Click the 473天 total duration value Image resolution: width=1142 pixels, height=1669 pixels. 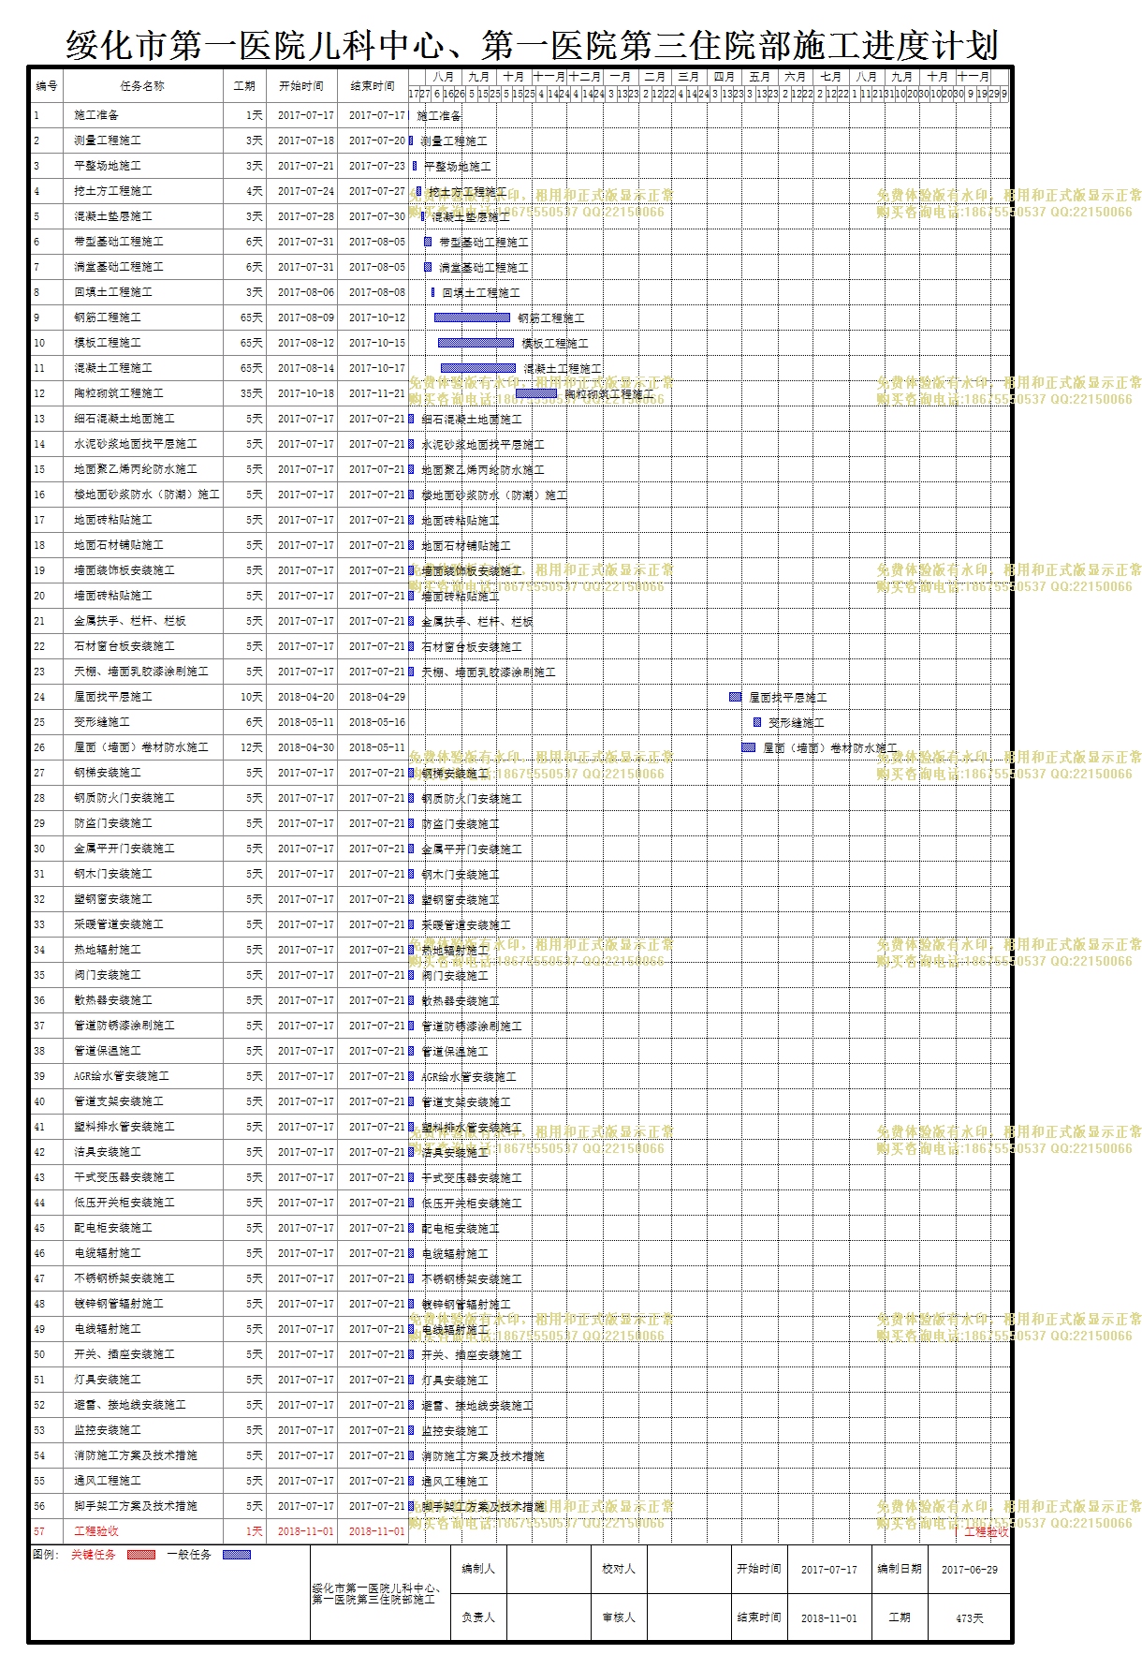coord(970,1618)
